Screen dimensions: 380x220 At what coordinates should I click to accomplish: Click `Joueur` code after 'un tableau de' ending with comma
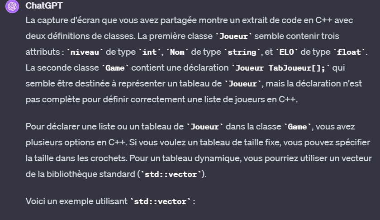tap(242, 84)
